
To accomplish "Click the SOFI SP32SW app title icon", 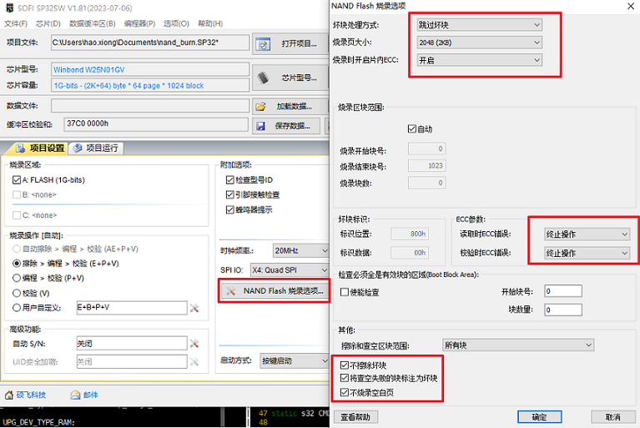I will [9, 8].
